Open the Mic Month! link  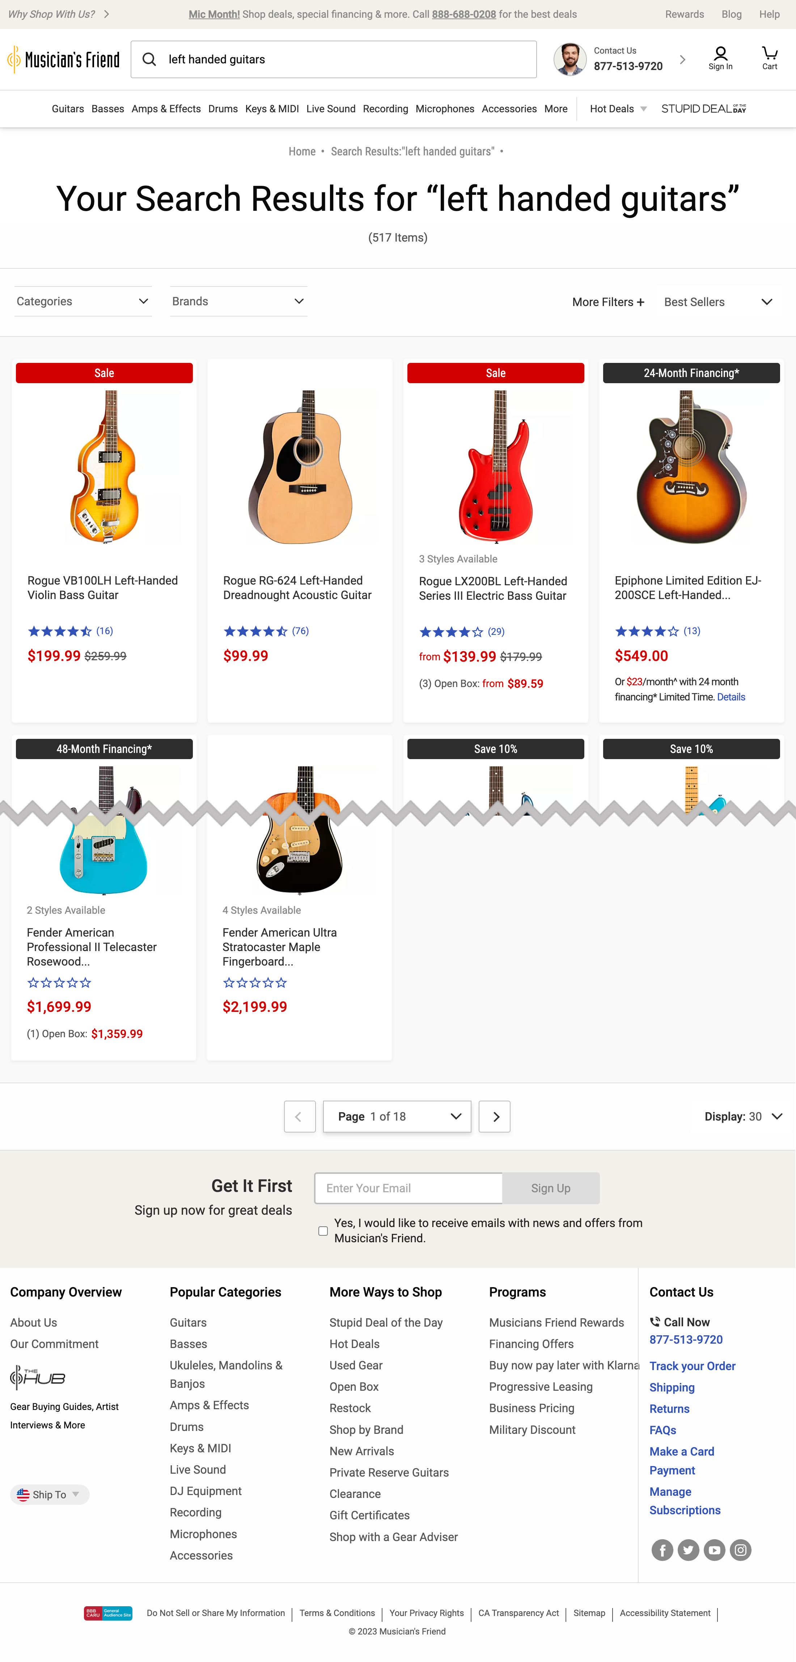point(213,13)
